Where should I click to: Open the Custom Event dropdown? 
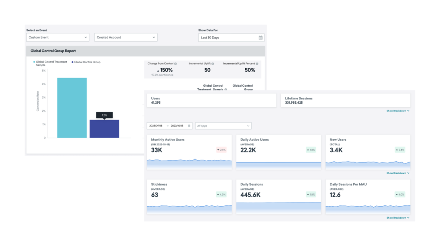tap(58, 37)
